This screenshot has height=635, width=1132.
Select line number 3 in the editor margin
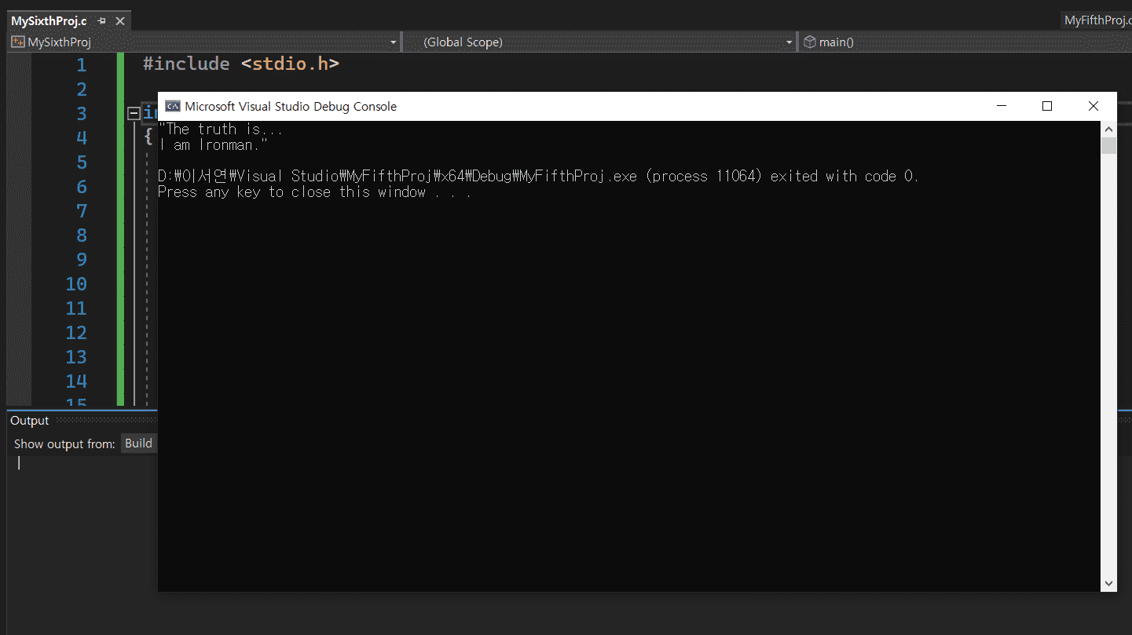(82, 114)
